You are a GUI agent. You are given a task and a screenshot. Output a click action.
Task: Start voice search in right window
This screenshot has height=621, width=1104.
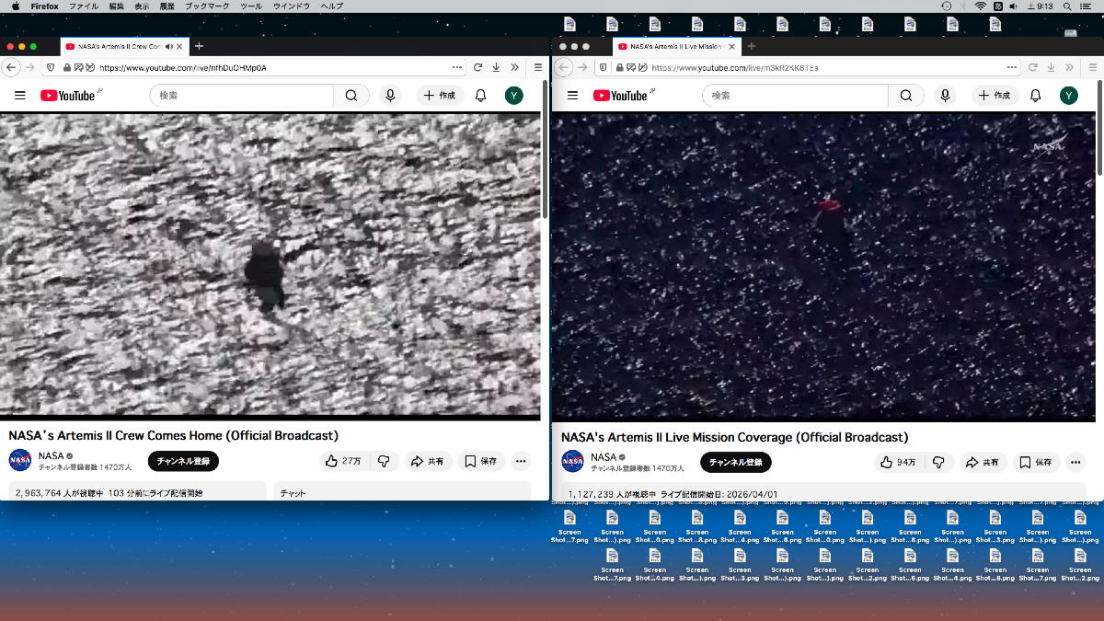tap(945, 96)
